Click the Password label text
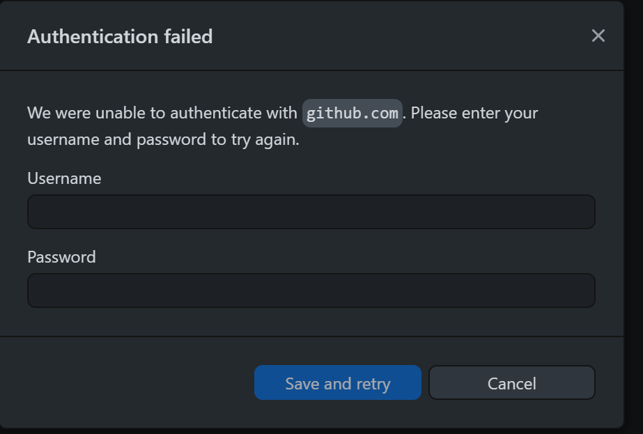The image size is (643, 434). [61, 257]
